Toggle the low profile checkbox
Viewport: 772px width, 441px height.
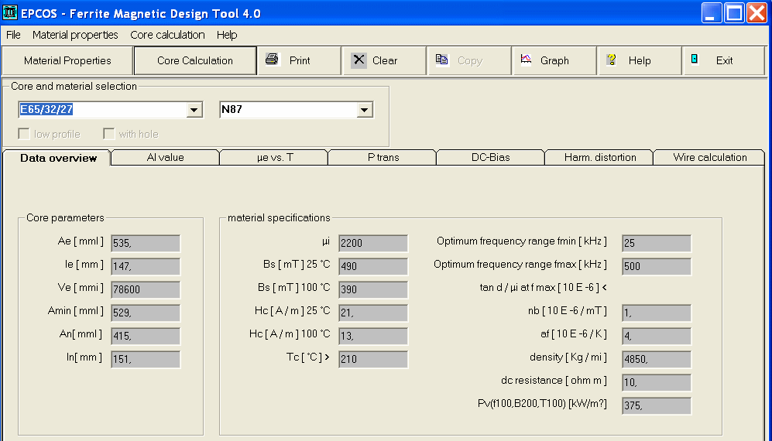(24, 134)
